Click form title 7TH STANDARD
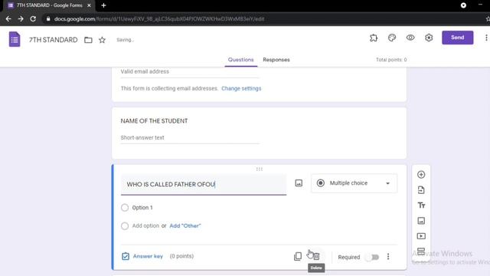Viewport: 490px width, 276px height. (x=53, y=40)
